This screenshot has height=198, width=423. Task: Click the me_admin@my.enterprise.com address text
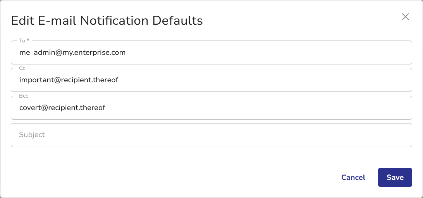pos(72,52)
